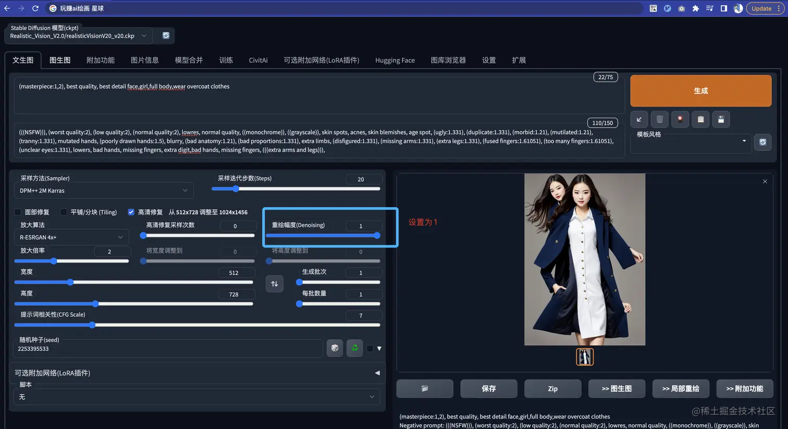Adjust the 提示词相关性 (CFG Scale) slider
Image resolution: width=788 pixels, height=429 pixels.
pos(197,325)
